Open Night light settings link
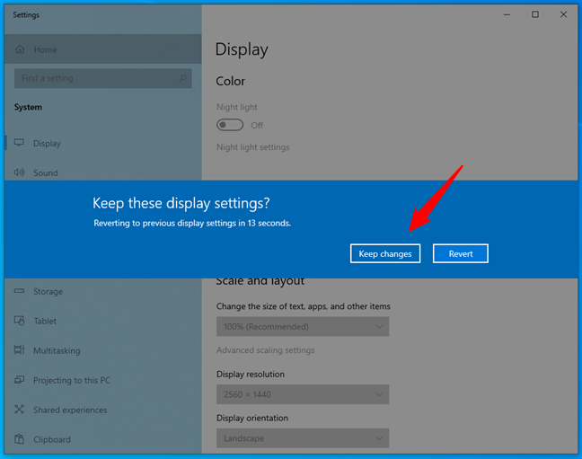The image size is (582, 459). 252,147
